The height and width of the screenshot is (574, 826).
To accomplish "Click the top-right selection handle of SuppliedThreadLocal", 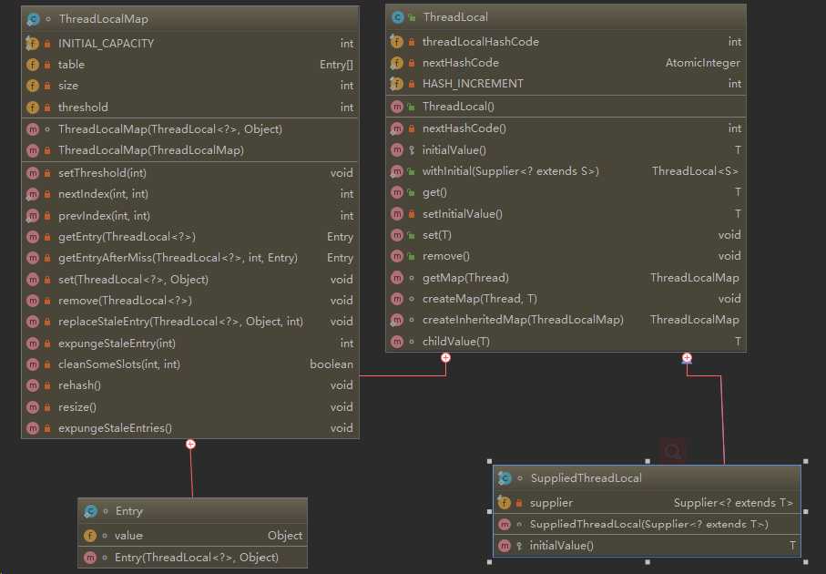I will (x=805, y=461).
